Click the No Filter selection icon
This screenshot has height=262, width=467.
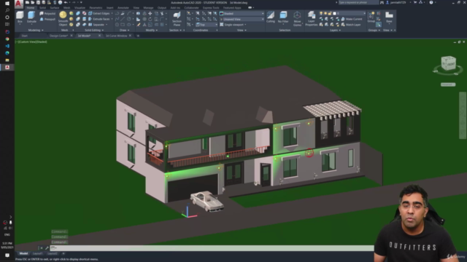point(283,17)
